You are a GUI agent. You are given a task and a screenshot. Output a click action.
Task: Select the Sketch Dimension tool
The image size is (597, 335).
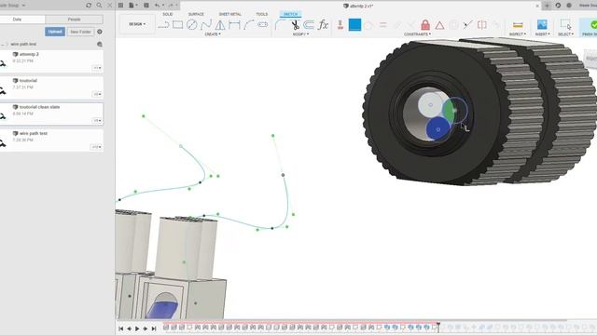pyautogui.click(x=234, y=25)
